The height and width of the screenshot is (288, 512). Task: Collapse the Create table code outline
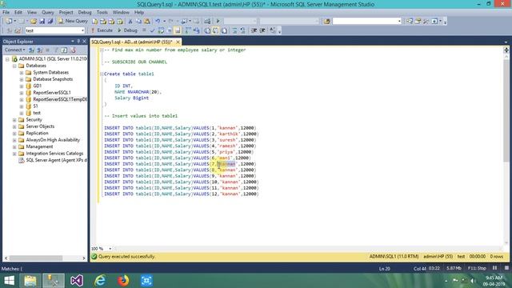click(x=102, y=74)
